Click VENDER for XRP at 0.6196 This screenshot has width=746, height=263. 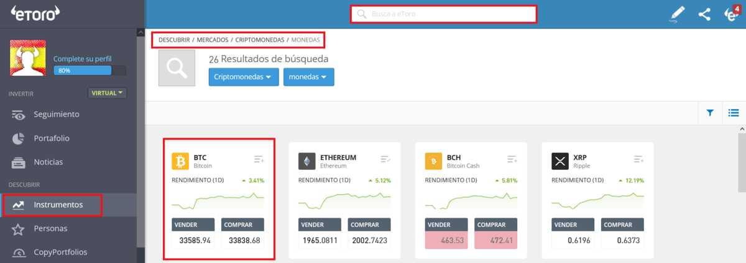(x=573, y=233)
